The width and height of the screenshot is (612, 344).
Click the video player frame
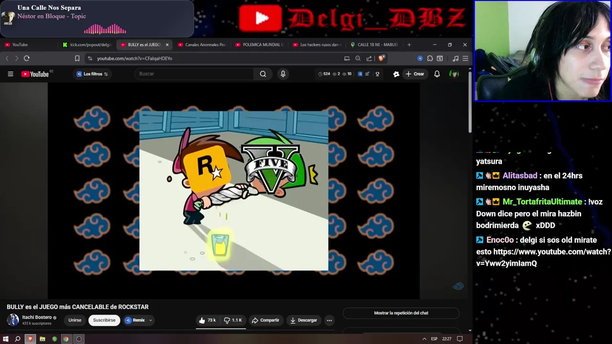coord(234,191)
